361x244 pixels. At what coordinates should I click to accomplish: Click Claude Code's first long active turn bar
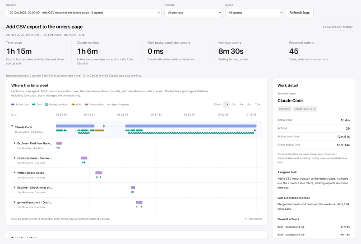coord(75,126)
